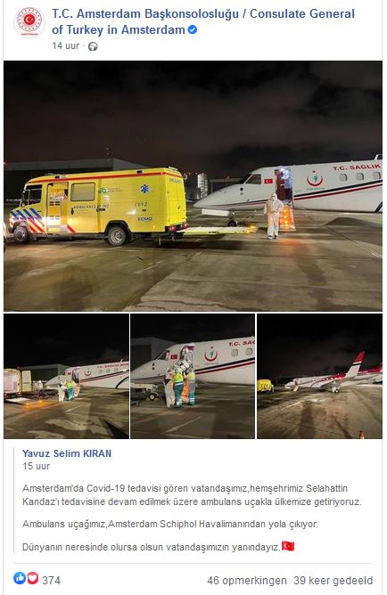Open middle thumbnail with medics boarding

click(193, 376)
